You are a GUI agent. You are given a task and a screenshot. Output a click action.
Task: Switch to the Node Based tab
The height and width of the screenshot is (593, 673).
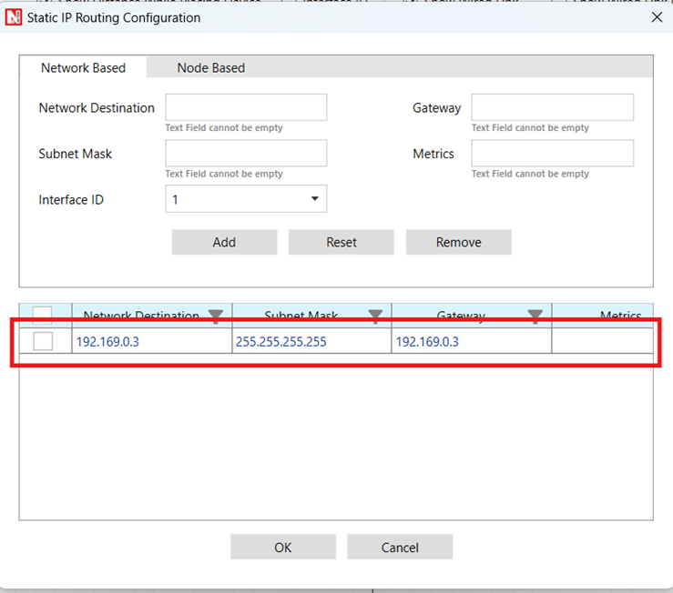[x=210, y=67]
